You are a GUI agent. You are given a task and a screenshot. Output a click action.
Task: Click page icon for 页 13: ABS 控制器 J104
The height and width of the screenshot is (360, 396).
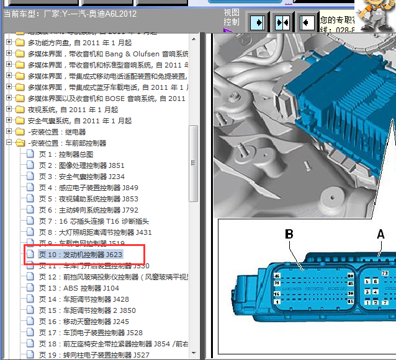[x=30, y=288]
